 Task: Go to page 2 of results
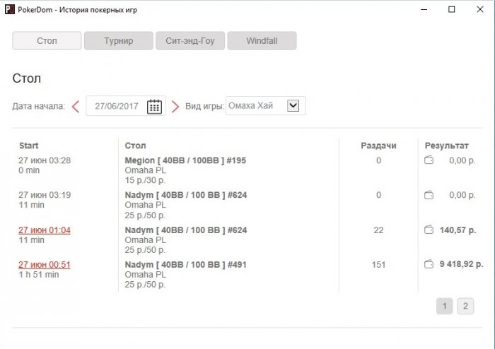coord(465,306)
